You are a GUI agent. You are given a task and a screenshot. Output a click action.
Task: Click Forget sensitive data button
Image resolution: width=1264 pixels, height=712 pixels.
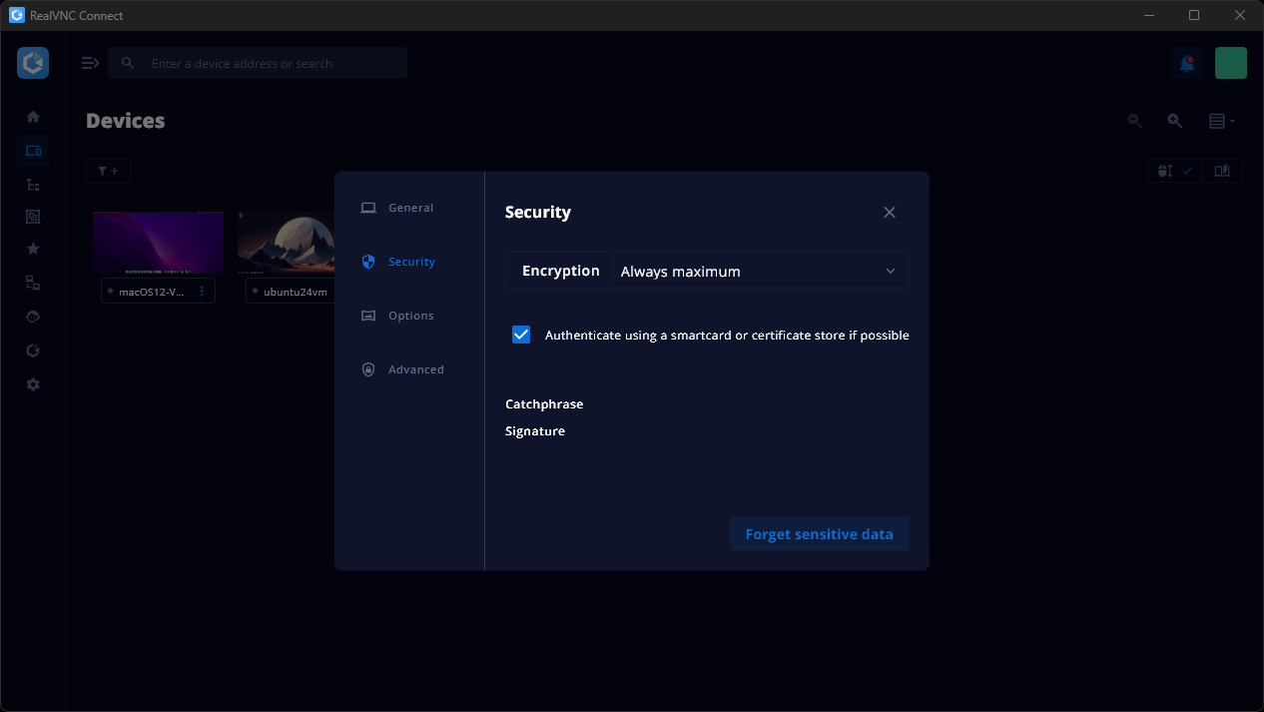(819, 534)
